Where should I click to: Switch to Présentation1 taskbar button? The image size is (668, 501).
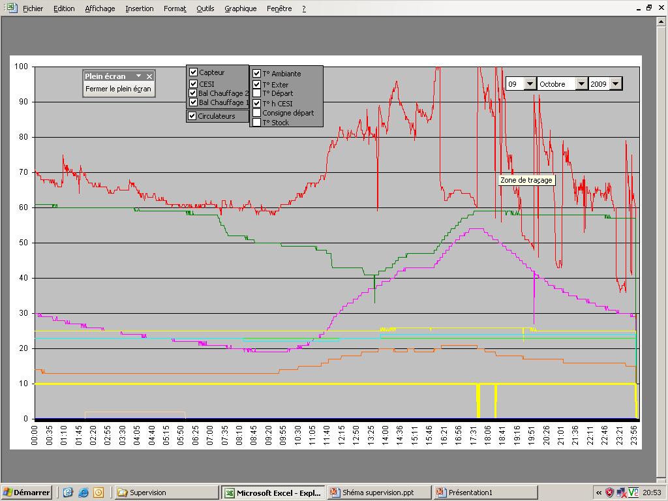click(485, 493)
